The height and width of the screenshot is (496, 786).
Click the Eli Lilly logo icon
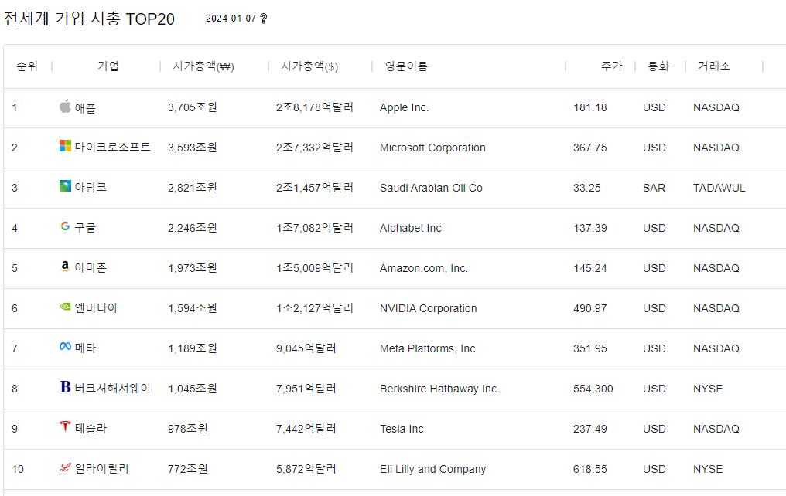click(x=65, y=467)
